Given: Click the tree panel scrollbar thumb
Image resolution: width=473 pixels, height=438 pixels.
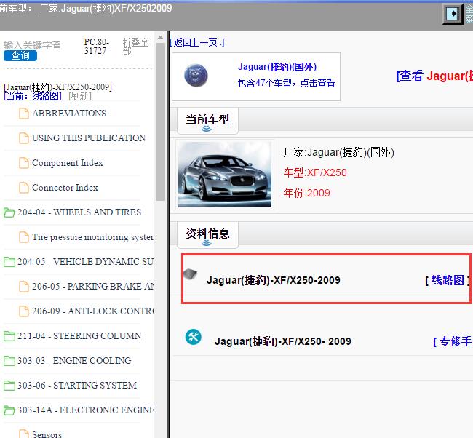Looking at the screenshot, I should pos(161,122).
